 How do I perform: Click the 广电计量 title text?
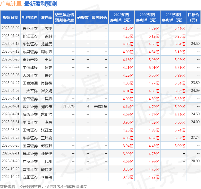[11, 4]
